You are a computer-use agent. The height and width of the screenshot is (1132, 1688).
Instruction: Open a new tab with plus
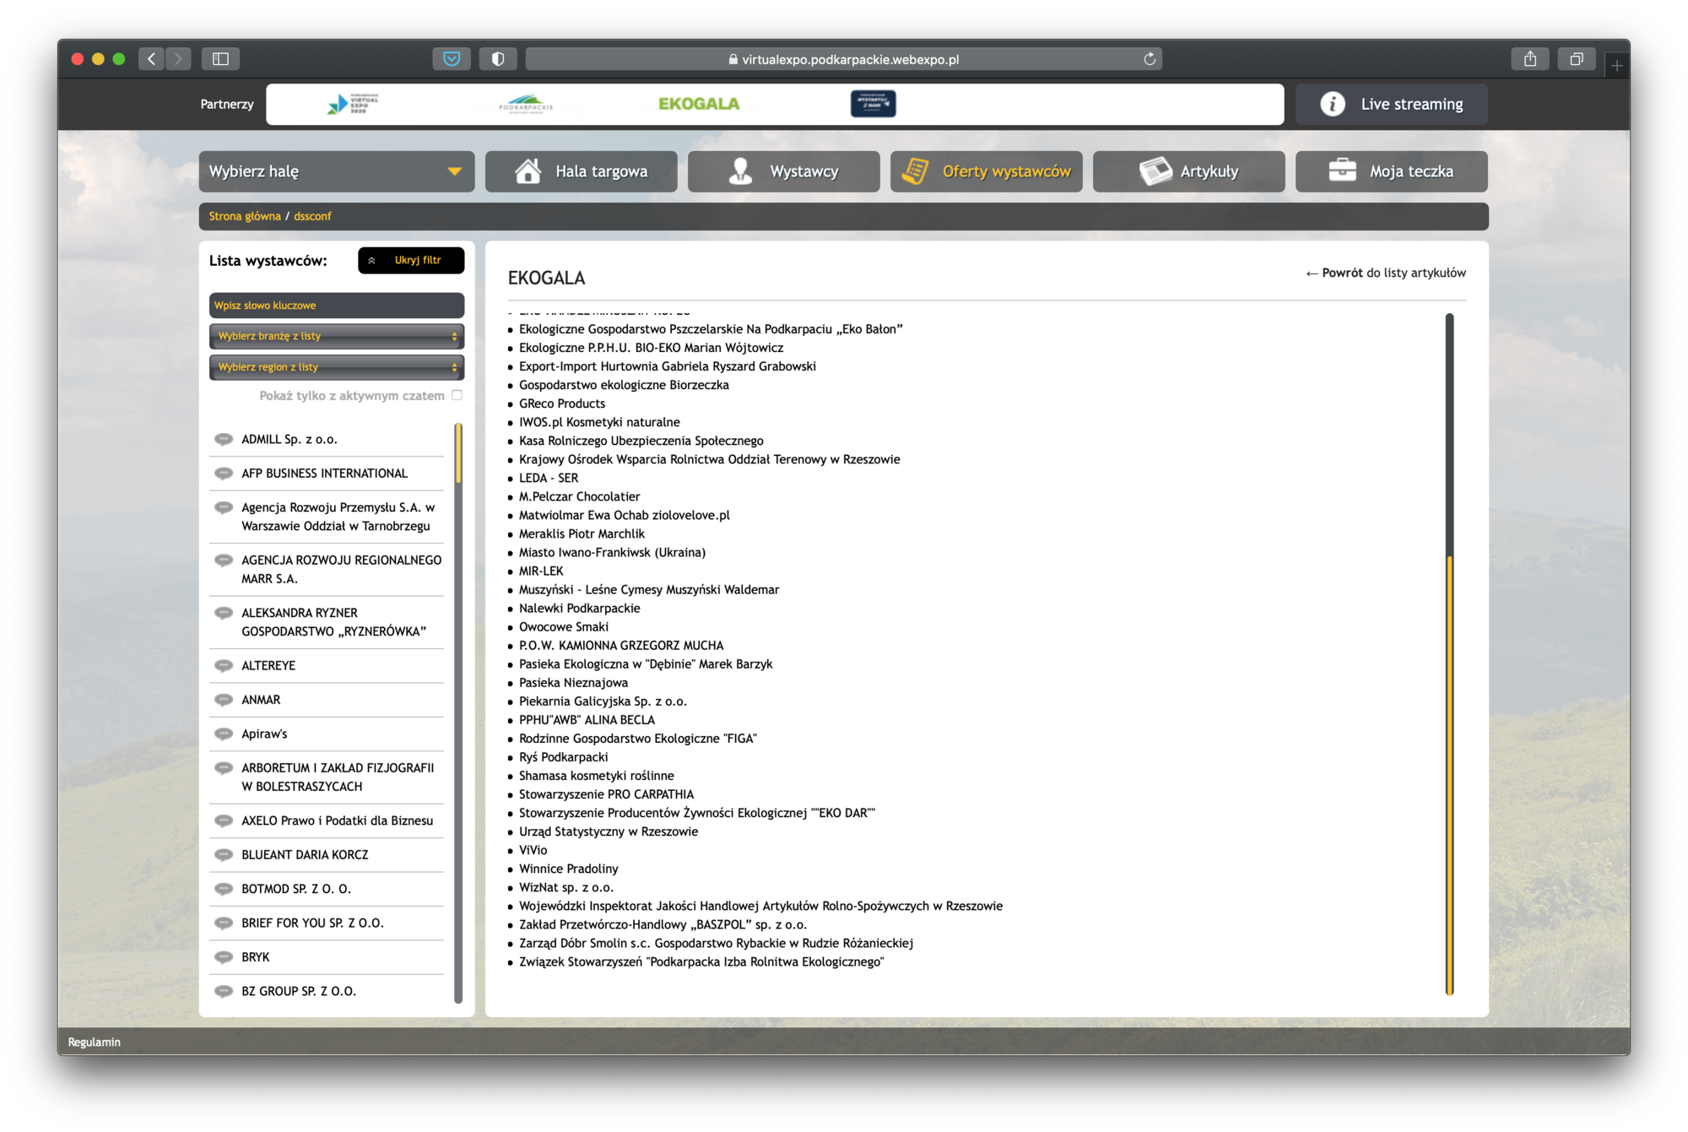[x=1616, y=65]
